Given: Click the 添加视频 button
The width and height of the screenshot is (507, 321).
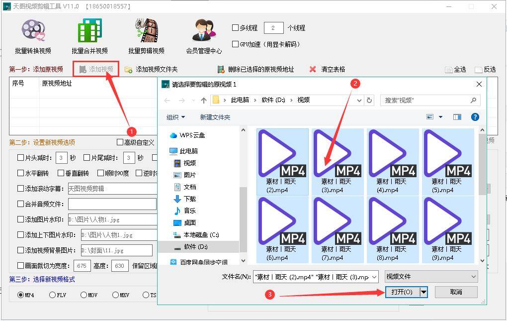Looking at the screenshot, I should (x=96, y=69).
